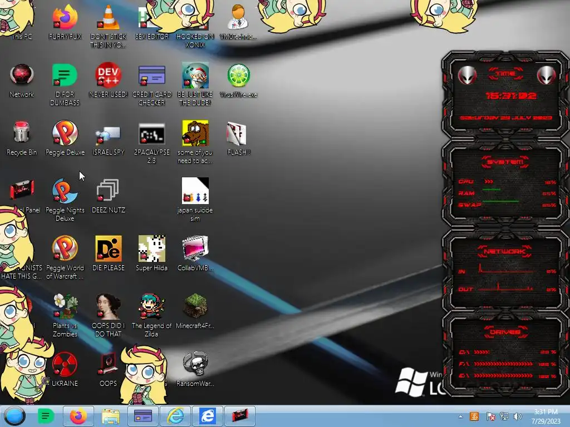This screenshot has height=427, width=570.
Task: Click the C:\ drive usage row
Action: pyautogui.click(x=507, y=352)
